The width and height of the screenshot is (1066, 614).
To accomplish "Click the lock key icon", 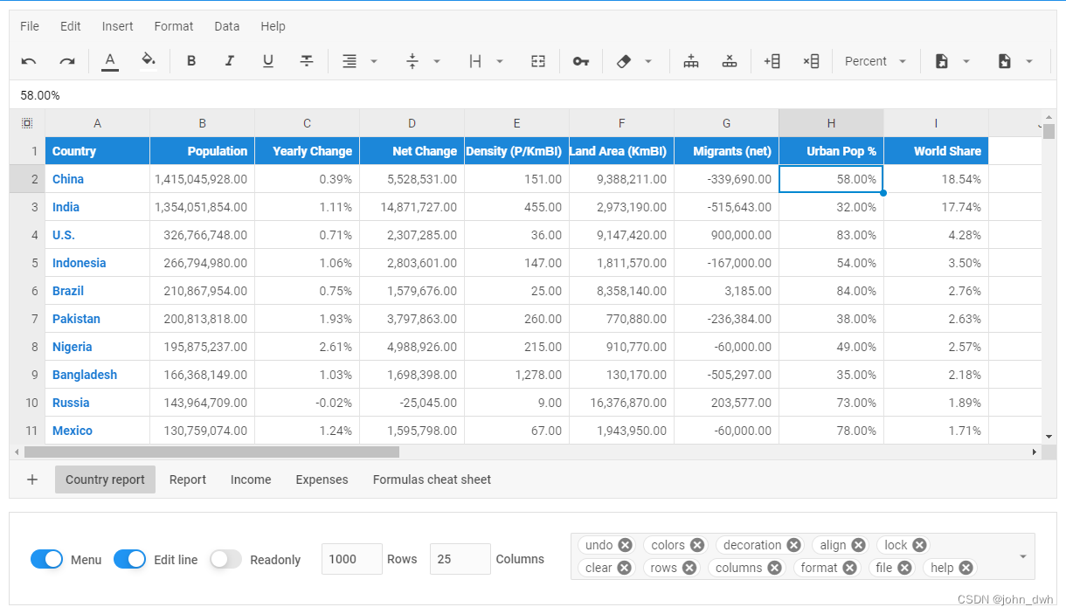I will pyautogui.click(x=581, y=61).
